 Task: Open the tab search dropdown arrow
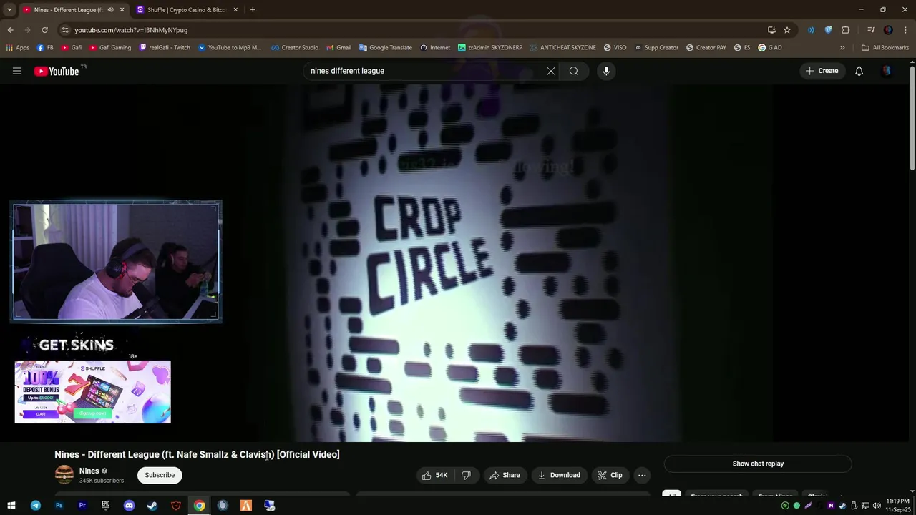pos(9,10)
